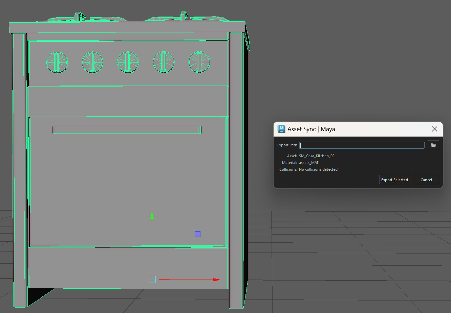Viewport: 451px width, 313px height.
Task: Click inside the Export Path text field
Action: (x=362, y=145)
